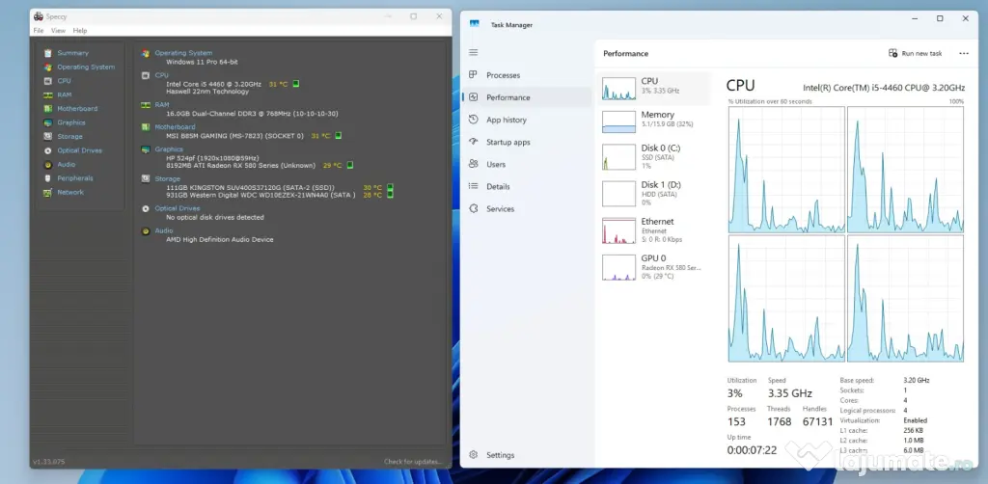Open App history in Task Manager
The image size is (988, 484).
coord(526,120)
